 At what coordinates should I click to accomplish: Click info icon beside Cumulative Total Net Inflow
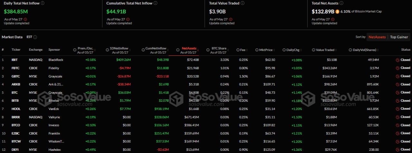155,3
